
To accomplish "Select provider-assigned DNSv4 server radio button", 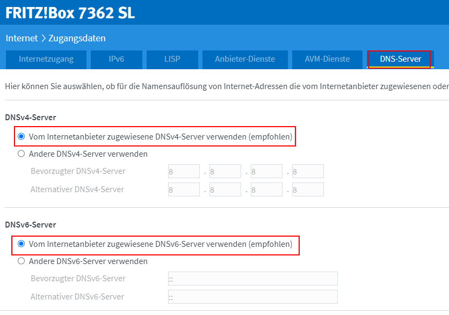I will click(x=21, y=136).
